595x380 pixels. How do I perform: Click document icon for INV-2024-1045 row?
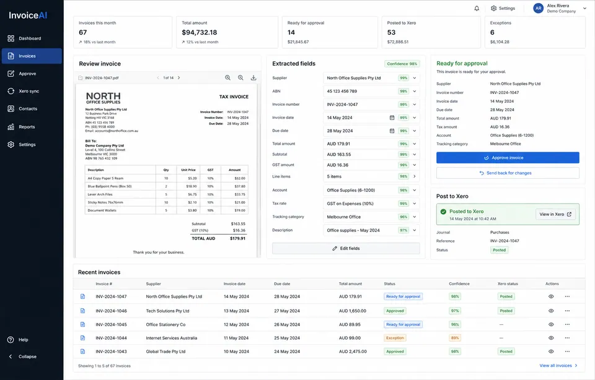[x=82, y=325]
